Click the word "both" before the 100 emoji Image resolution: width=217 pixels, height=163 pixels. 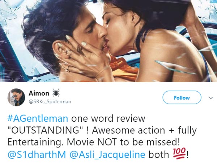[x=159, y=155]
